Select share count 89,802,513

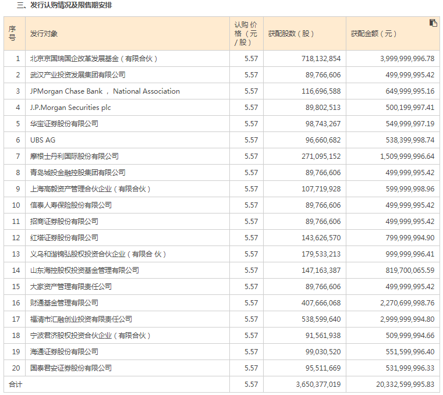[x=323, y=108]
